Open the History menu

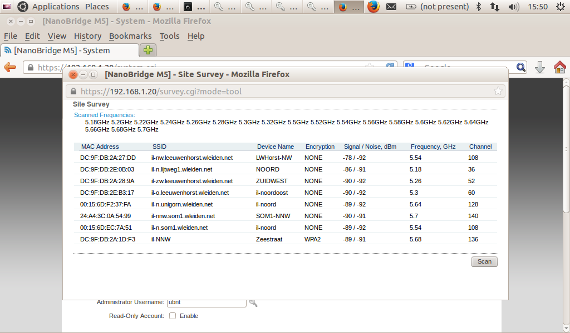point(87,36)
